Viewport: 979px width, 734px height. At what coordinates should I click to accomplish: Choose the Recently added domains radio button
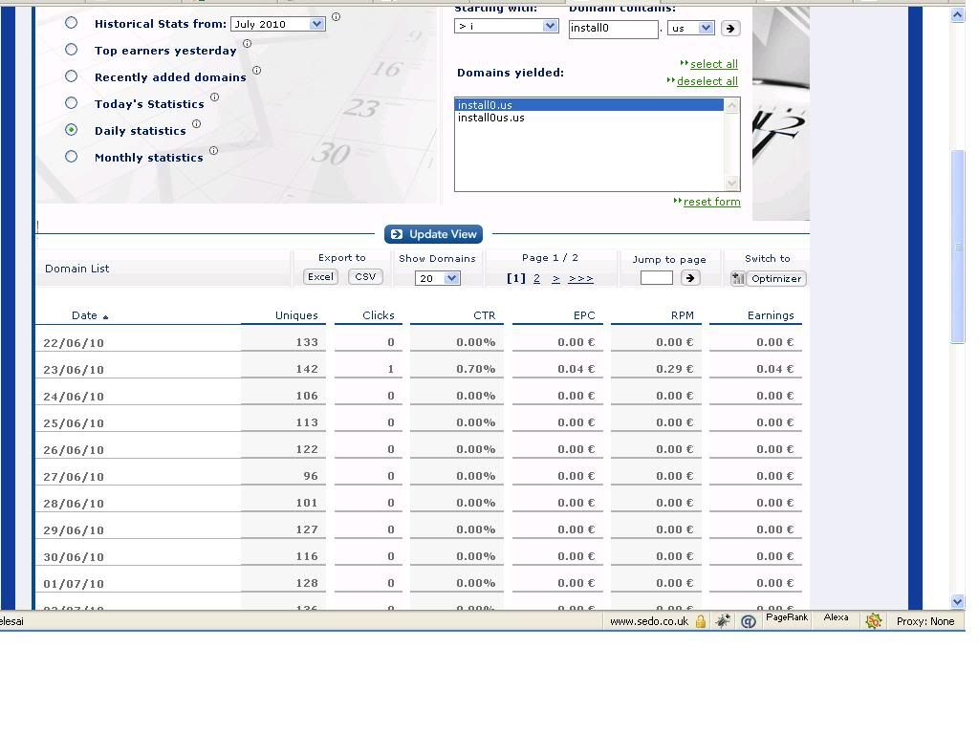pyautogui.click(x=71, y=76)
